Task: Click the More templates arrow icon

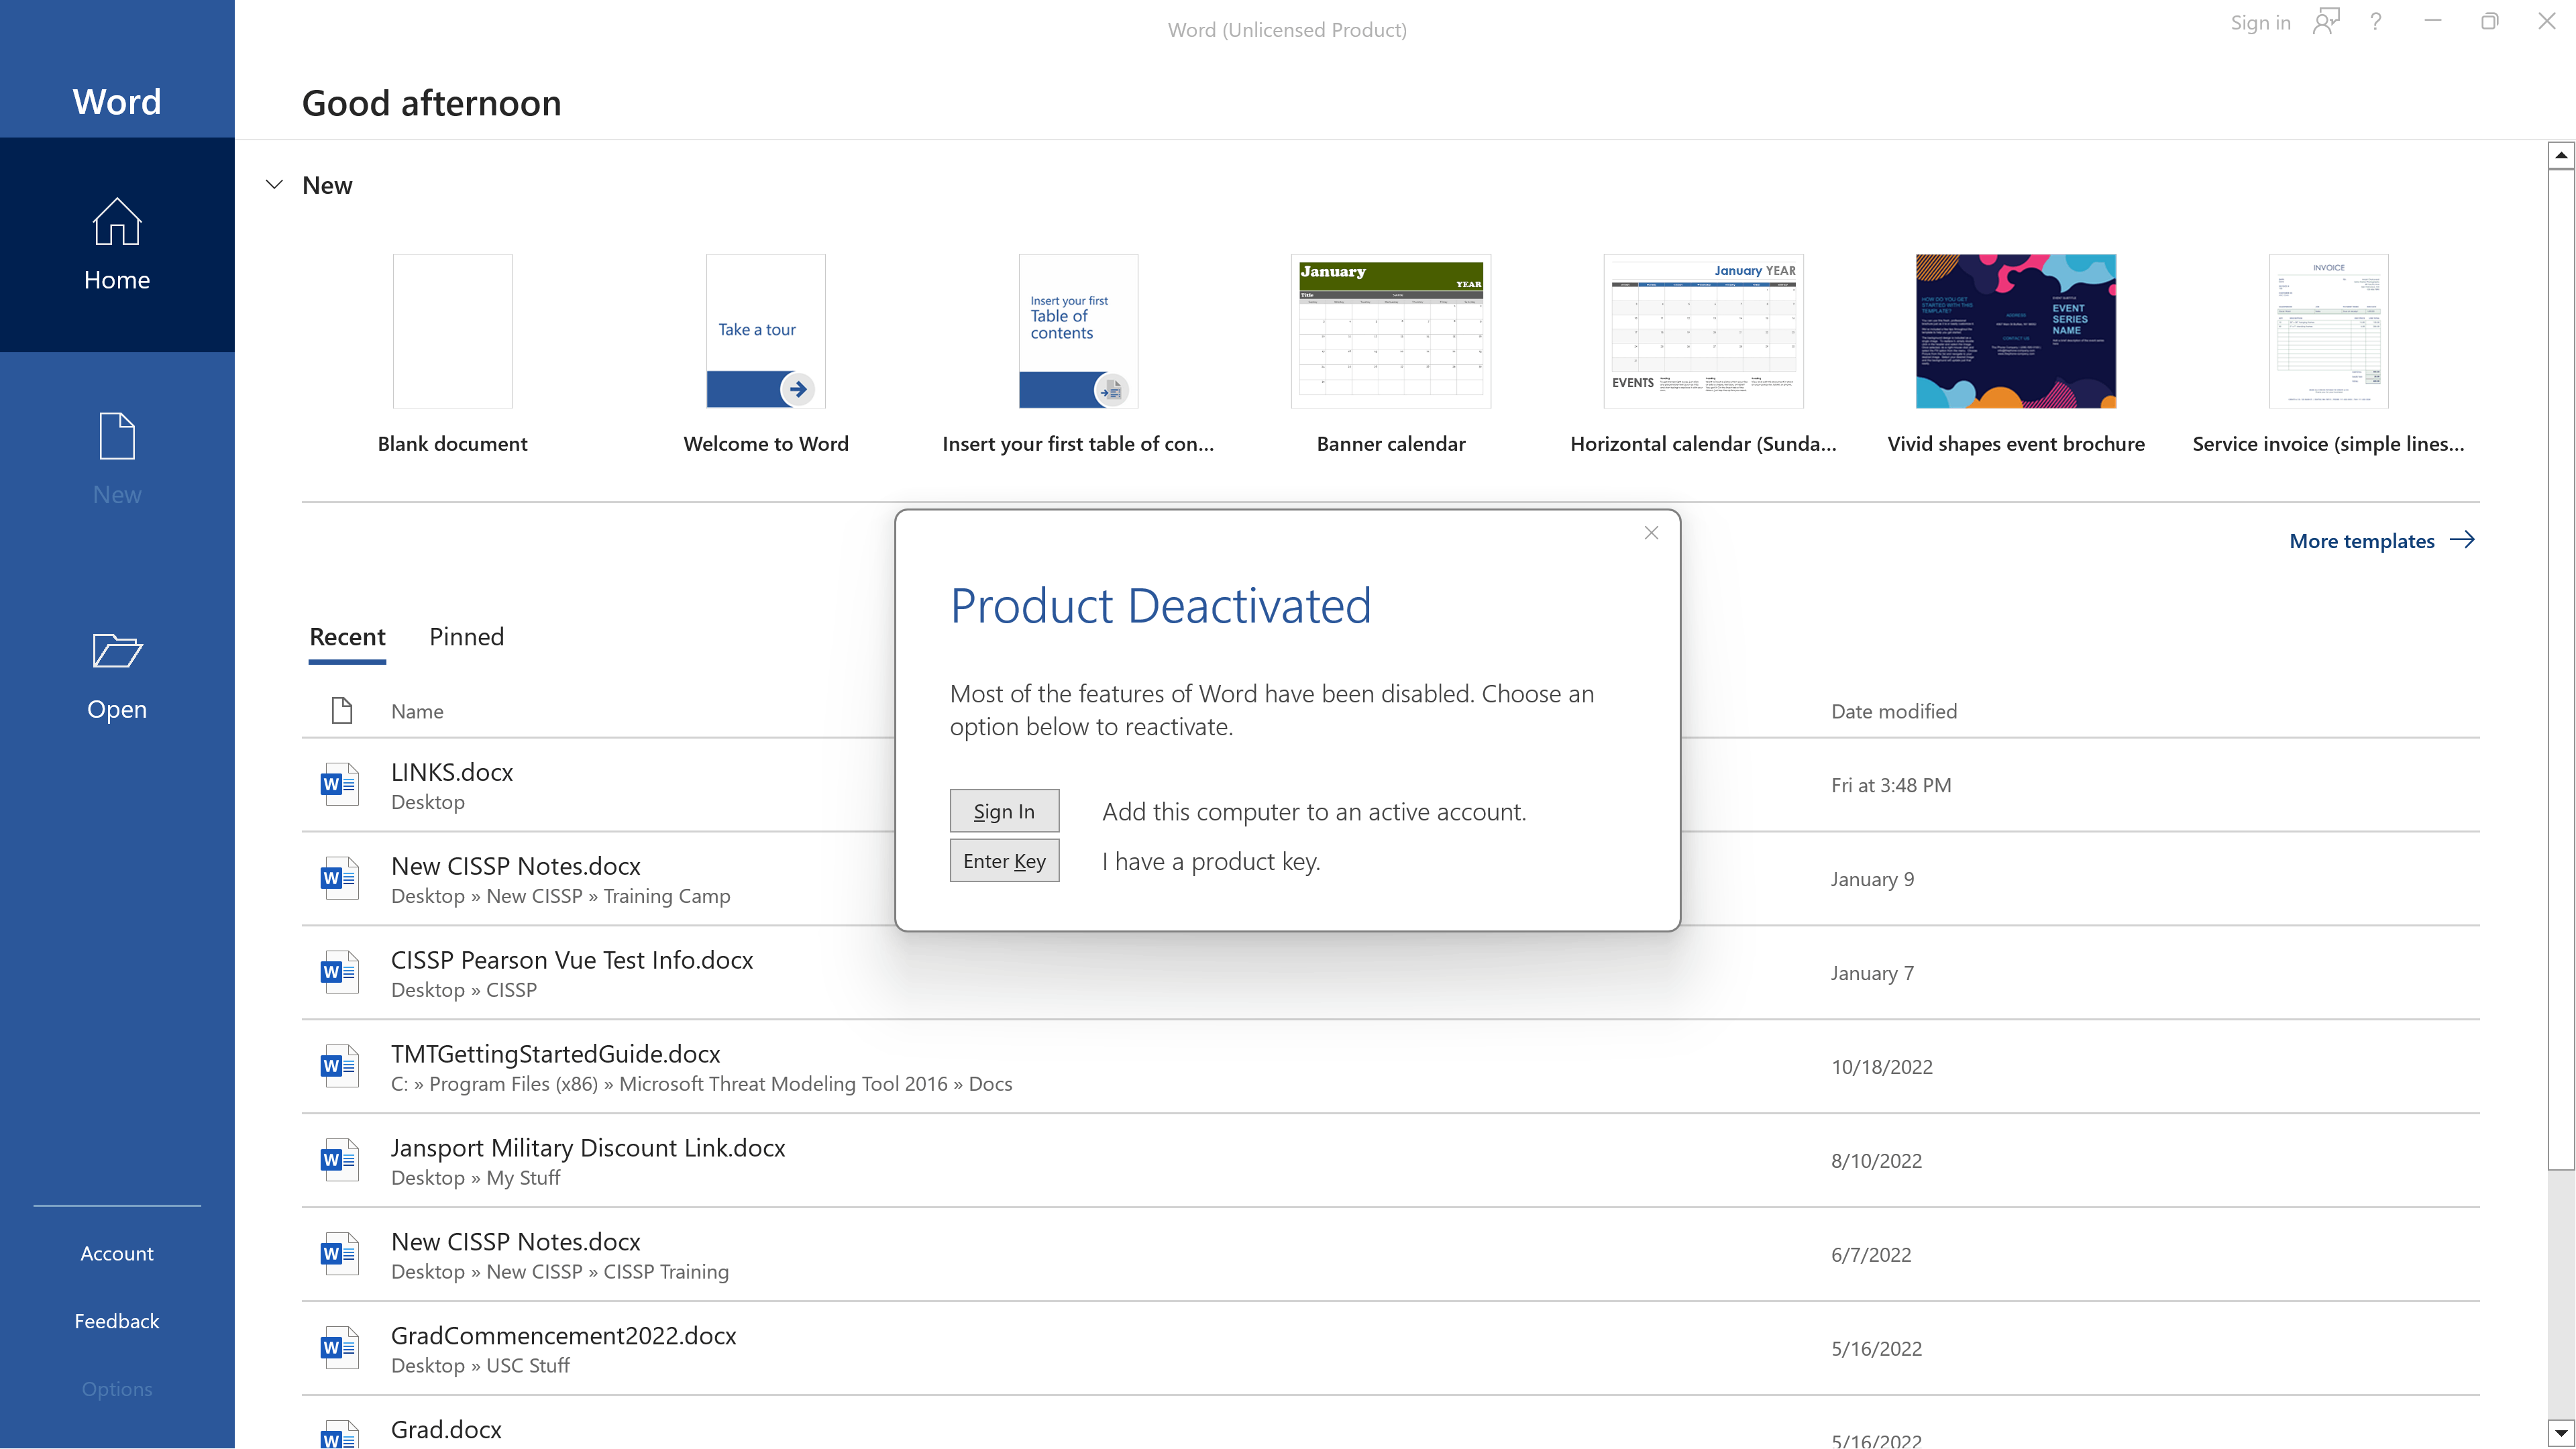Action: pos(2462,540)
